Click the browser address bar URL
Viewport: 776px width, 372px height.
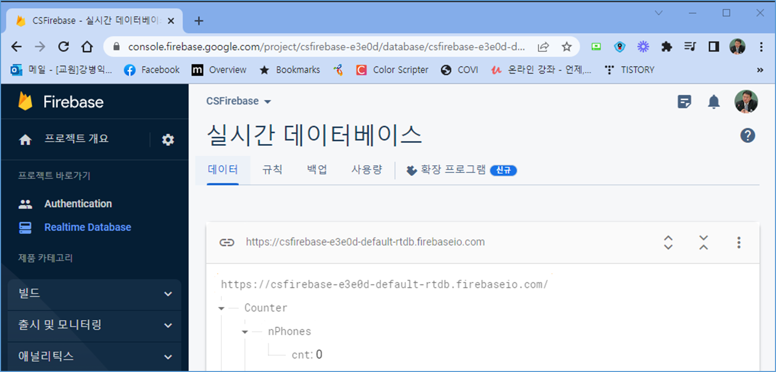click(x=326, y=47)
